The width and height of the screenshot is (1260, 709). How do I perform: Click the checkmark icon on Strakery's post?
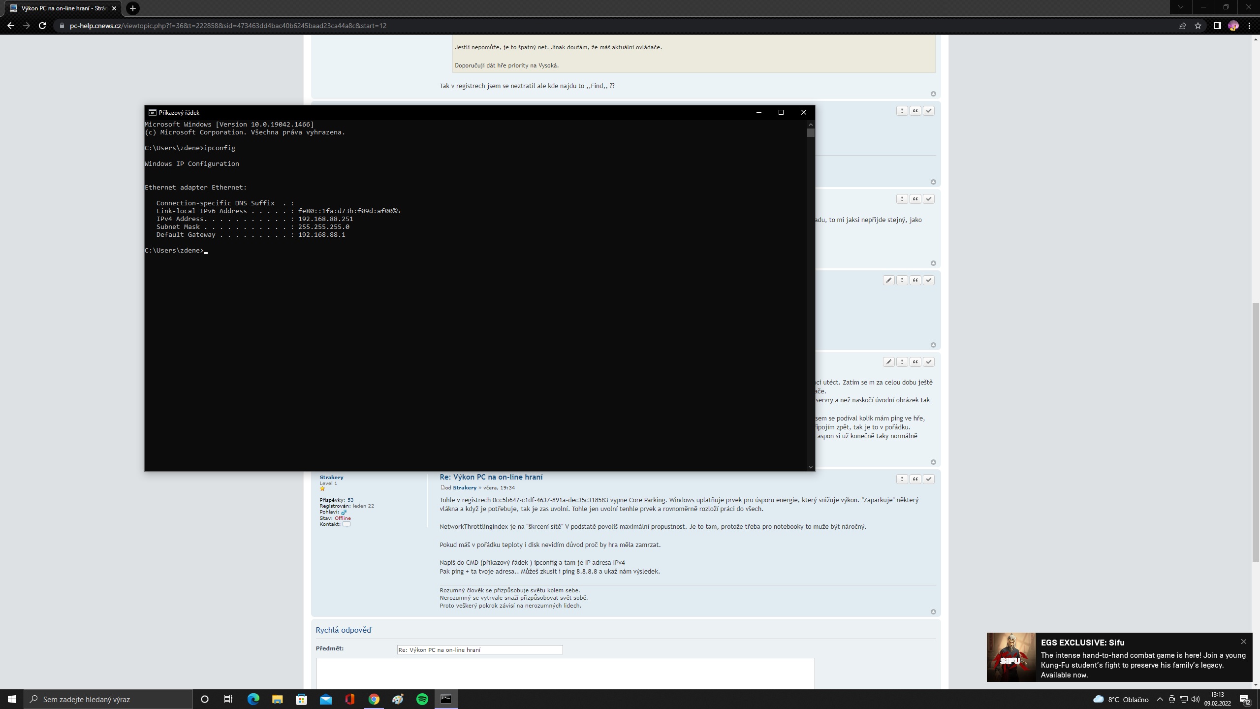click(x=928, y=479)
